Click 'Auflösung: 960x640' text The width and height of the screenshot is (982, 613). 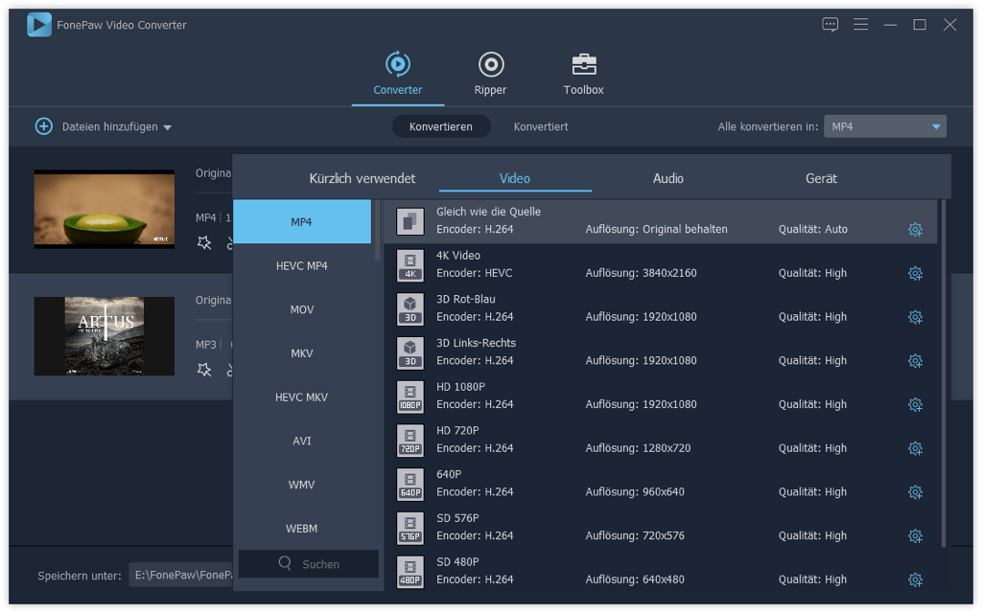[x=635, y=491]
